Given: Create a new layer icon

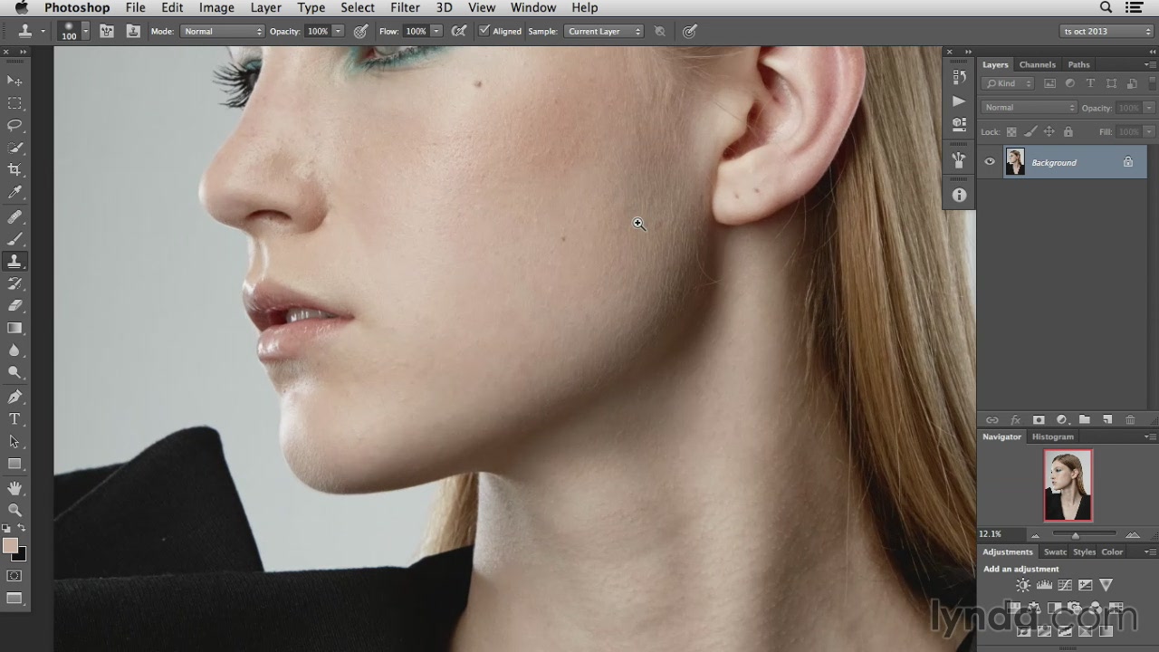Looking at the screenshot, I should [x=1107, y=420].
